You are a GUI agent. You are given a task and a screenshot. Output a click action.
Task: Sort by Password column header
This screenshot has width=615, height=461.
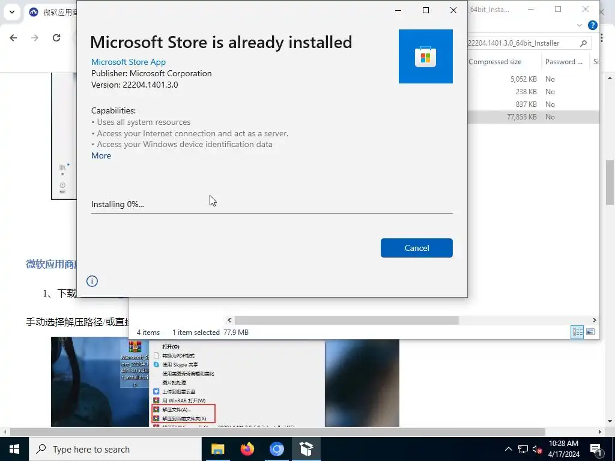tap(564, 62)
